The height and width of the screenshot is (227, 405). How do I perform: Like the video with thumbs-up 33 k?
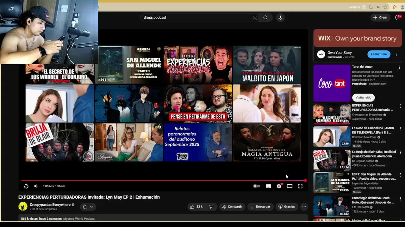click(x=196, y=207)
